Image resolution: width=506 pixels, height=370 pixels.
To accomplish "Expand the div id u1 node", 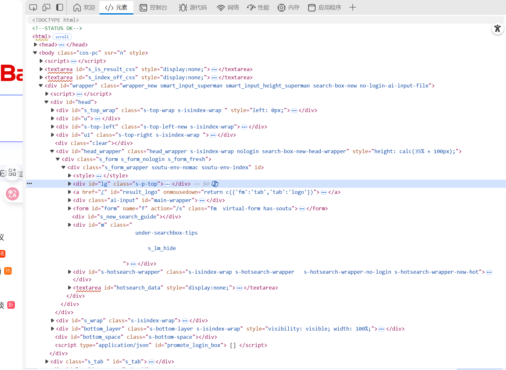I will 53,135.
